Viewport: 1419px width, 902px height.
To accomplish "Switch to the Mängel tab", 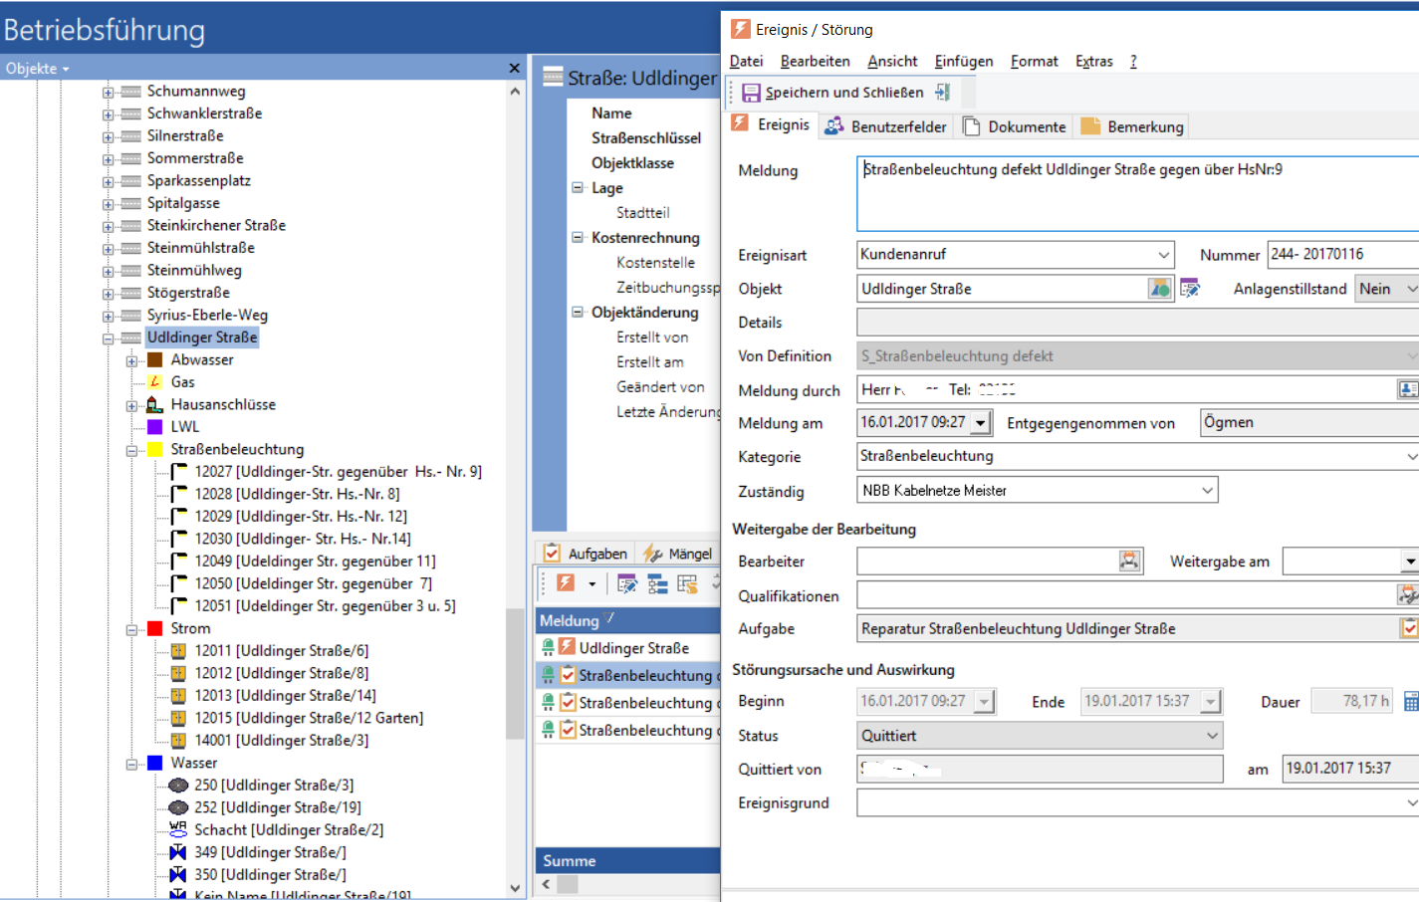I will coord(678,554).
